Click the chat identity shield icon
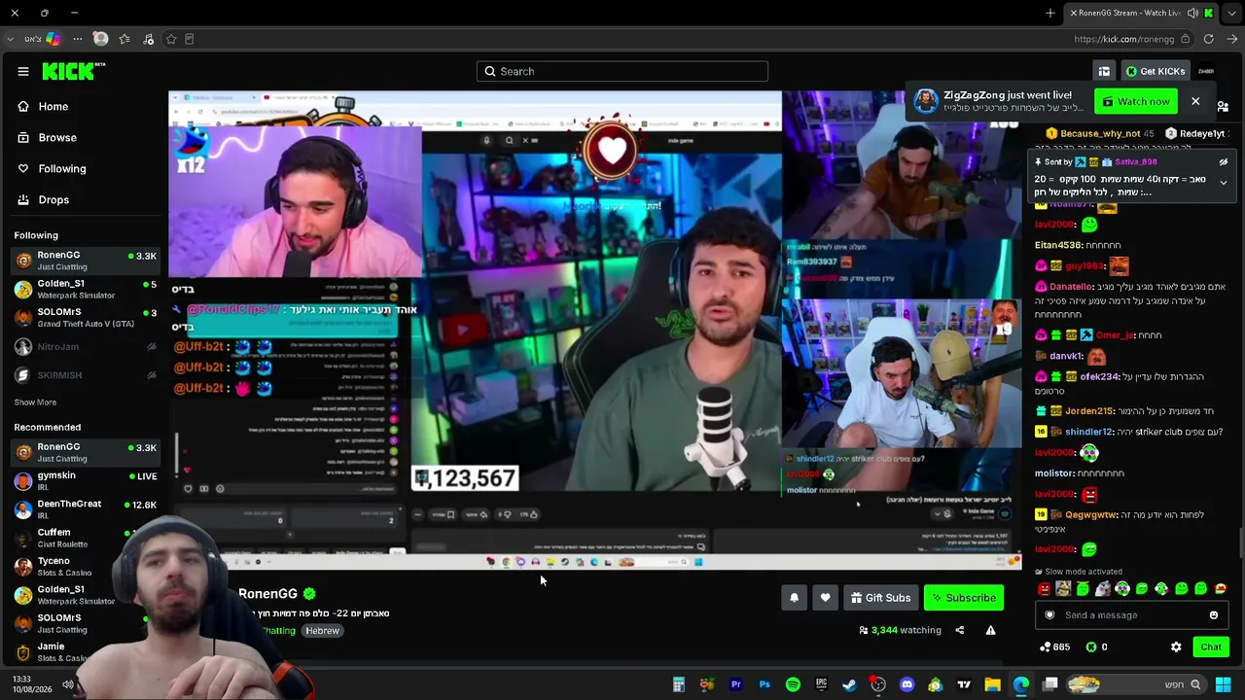1245x700 pixels. pyautogui.click(x=1049, y=615)
